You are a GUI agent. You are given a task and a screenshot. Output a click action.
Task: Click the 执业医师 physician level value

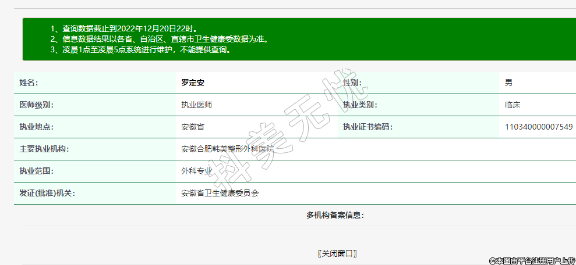coord(197,105)
